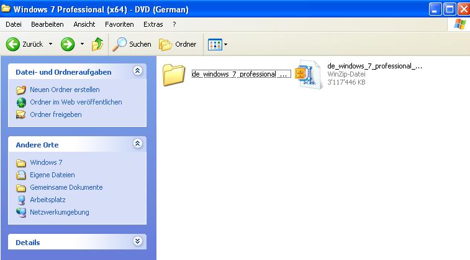
Task: Click the WinZip-Datei file type label
Action: [x=346, y=74]
